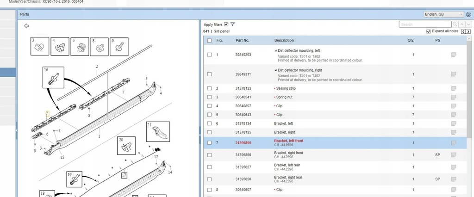Click the print icon beside the language selector
The height and width of the screenshot is (197, 474).
click(468, 14)
